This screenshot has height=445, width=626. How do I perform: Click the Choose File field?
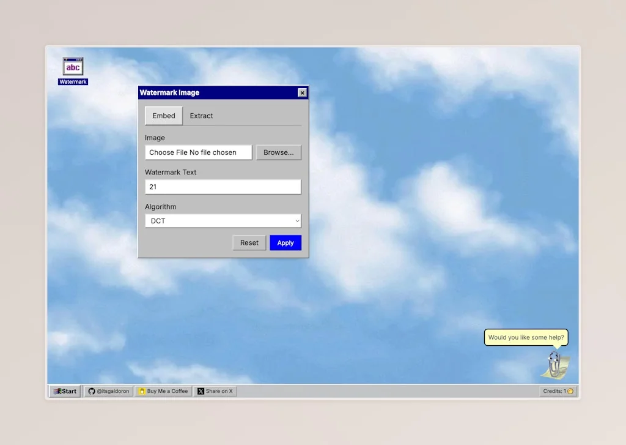(198, 152)
